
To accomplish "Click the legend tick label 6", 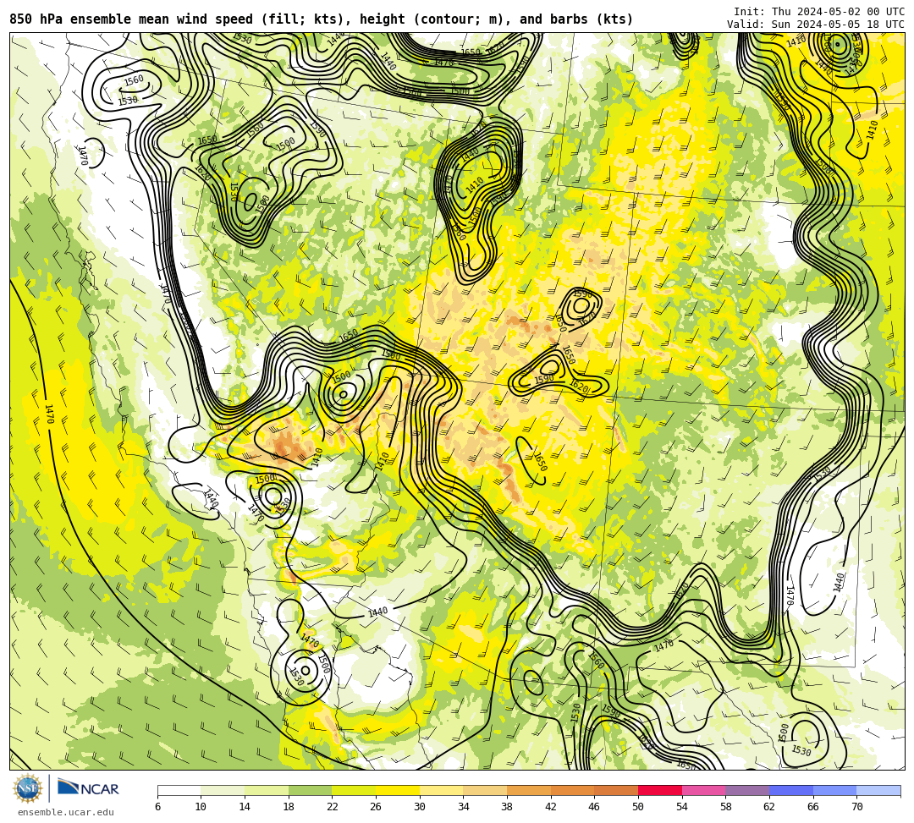I will click(157, 807).
